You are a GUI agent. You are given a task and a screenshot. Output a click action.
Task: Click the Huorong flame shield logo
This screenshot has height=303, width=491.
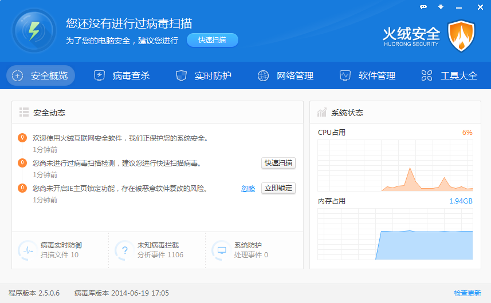(461, 35)
